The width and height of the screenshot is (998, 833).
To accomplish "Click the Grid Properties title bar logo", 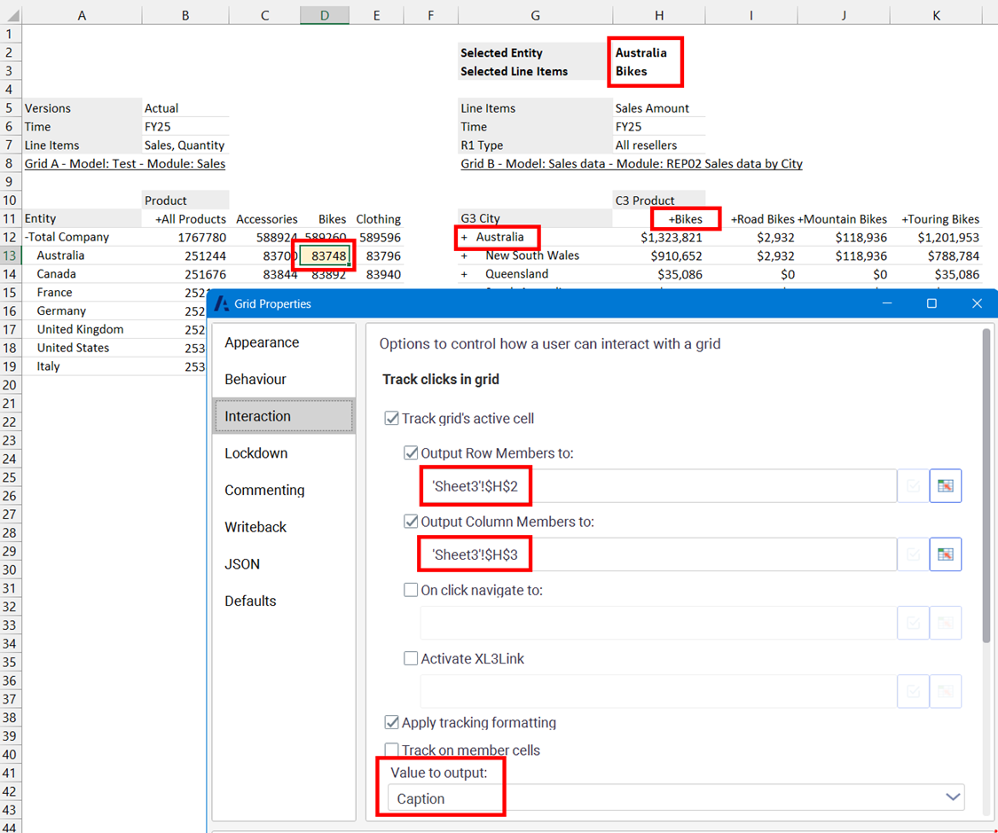I will 222,303.
